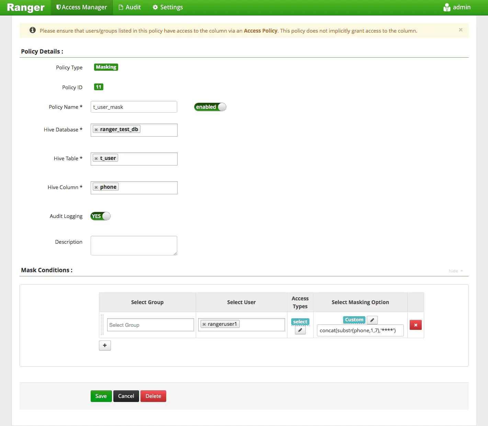The width and height of the screenshot is (488, 426).
Task: Follow the Access Policy link in banner
Action: pos(260,31)
